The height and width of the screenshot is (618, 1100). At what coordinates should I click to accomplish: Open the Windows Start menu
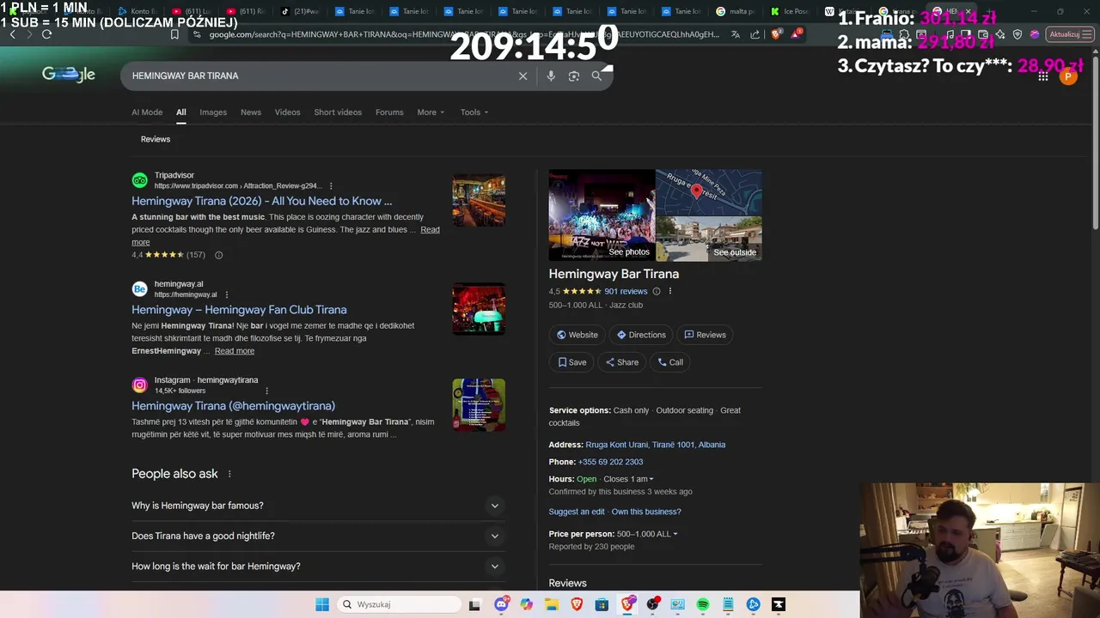coord(322,604)
